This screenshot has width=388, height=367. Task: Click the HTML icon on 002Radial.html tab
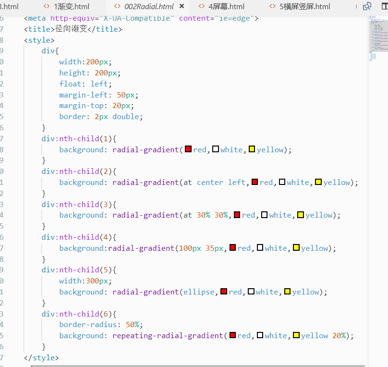[x=117, y=6]
